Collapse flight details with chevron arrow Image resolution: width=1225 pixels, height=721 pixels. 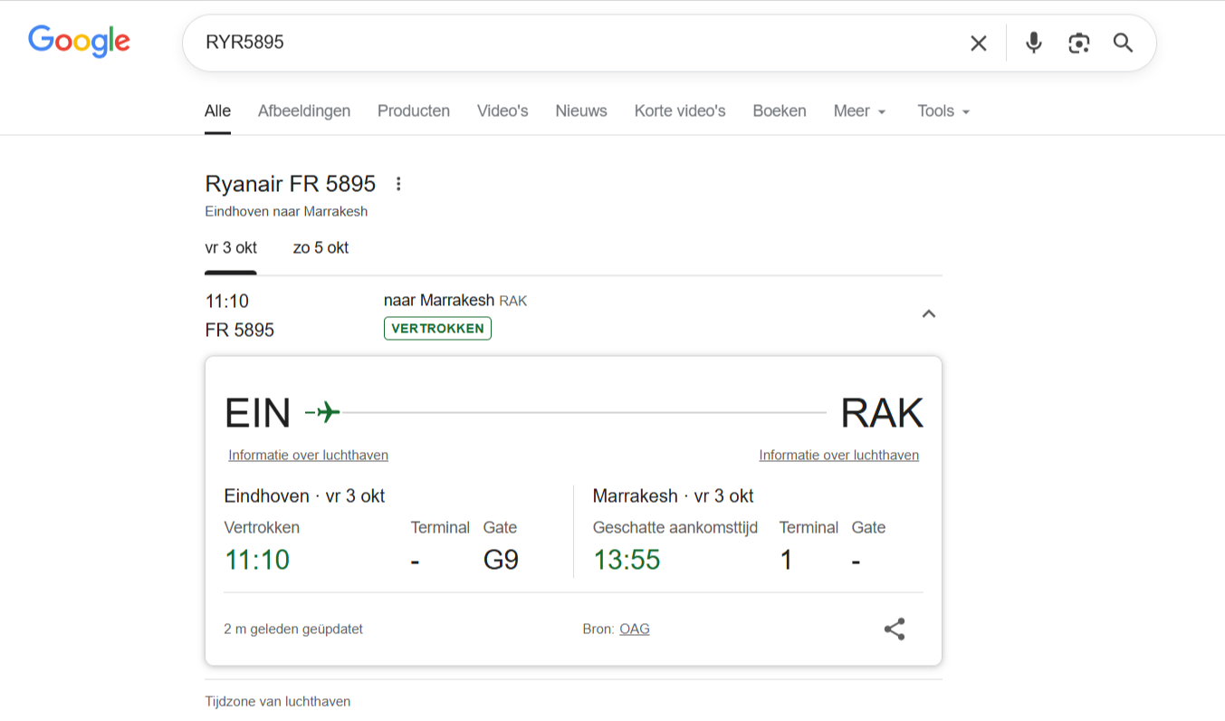(x=928, y=314)
